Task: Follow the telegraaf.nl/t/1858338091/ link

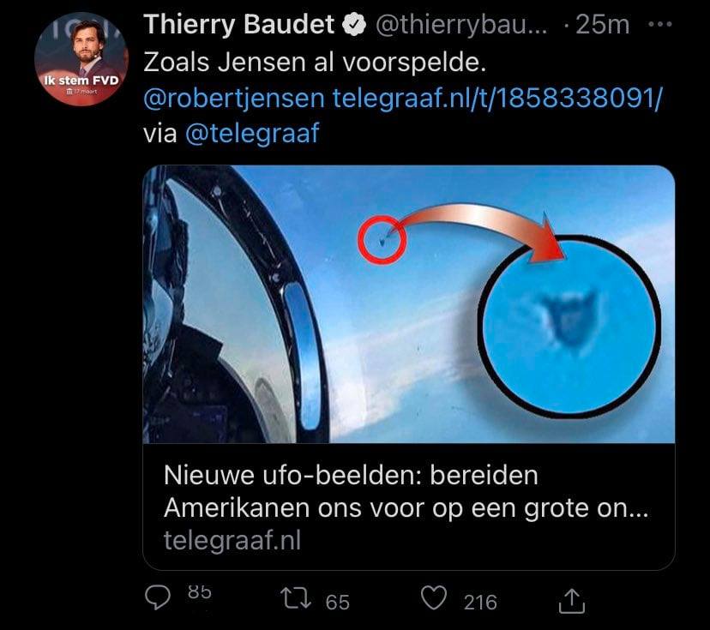Action: (497, 98)
